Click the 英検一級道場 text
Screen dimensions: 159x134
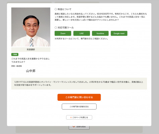click(x=16, y=66)
